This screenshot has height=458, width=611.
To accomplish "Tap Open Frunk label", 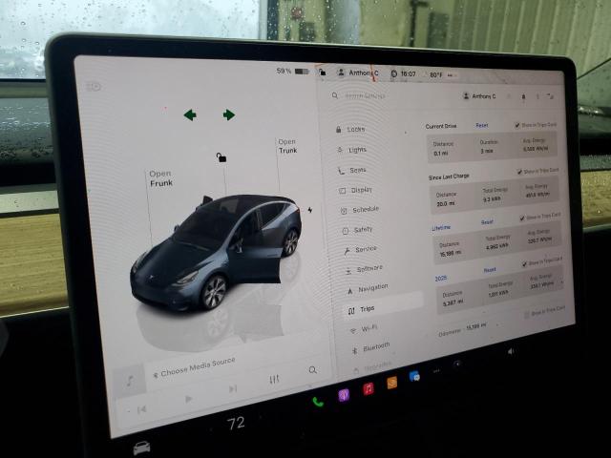I will [x=160, y=178].
